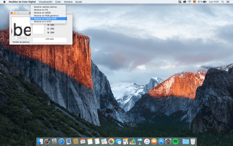Launch Safari from the Dock
Viewport: 233px width, 146px height.
pyautogui.click(x=61, y=141)
